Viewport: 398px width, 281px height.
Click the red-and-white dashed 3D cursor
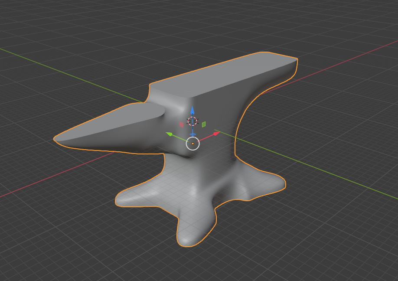point(192,120)
